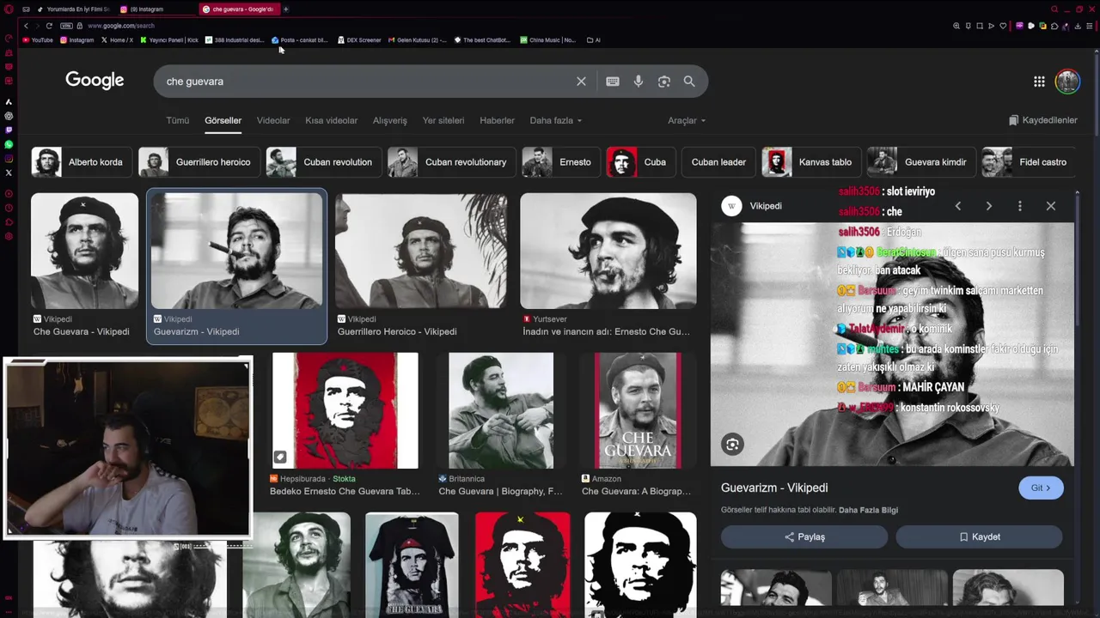The height and width of the screenshot is (618, 1100).
Task: Open the Opera GX main menu logo
Action: coord(9,9)
